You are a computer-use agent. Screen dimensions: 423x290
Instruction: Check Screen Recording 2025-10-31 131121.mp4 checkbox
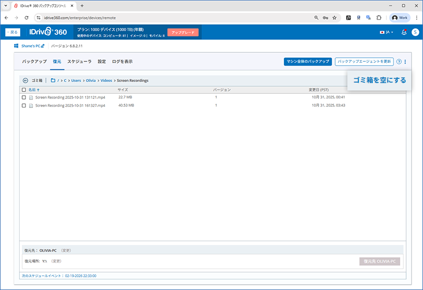(x=24, y=98)
